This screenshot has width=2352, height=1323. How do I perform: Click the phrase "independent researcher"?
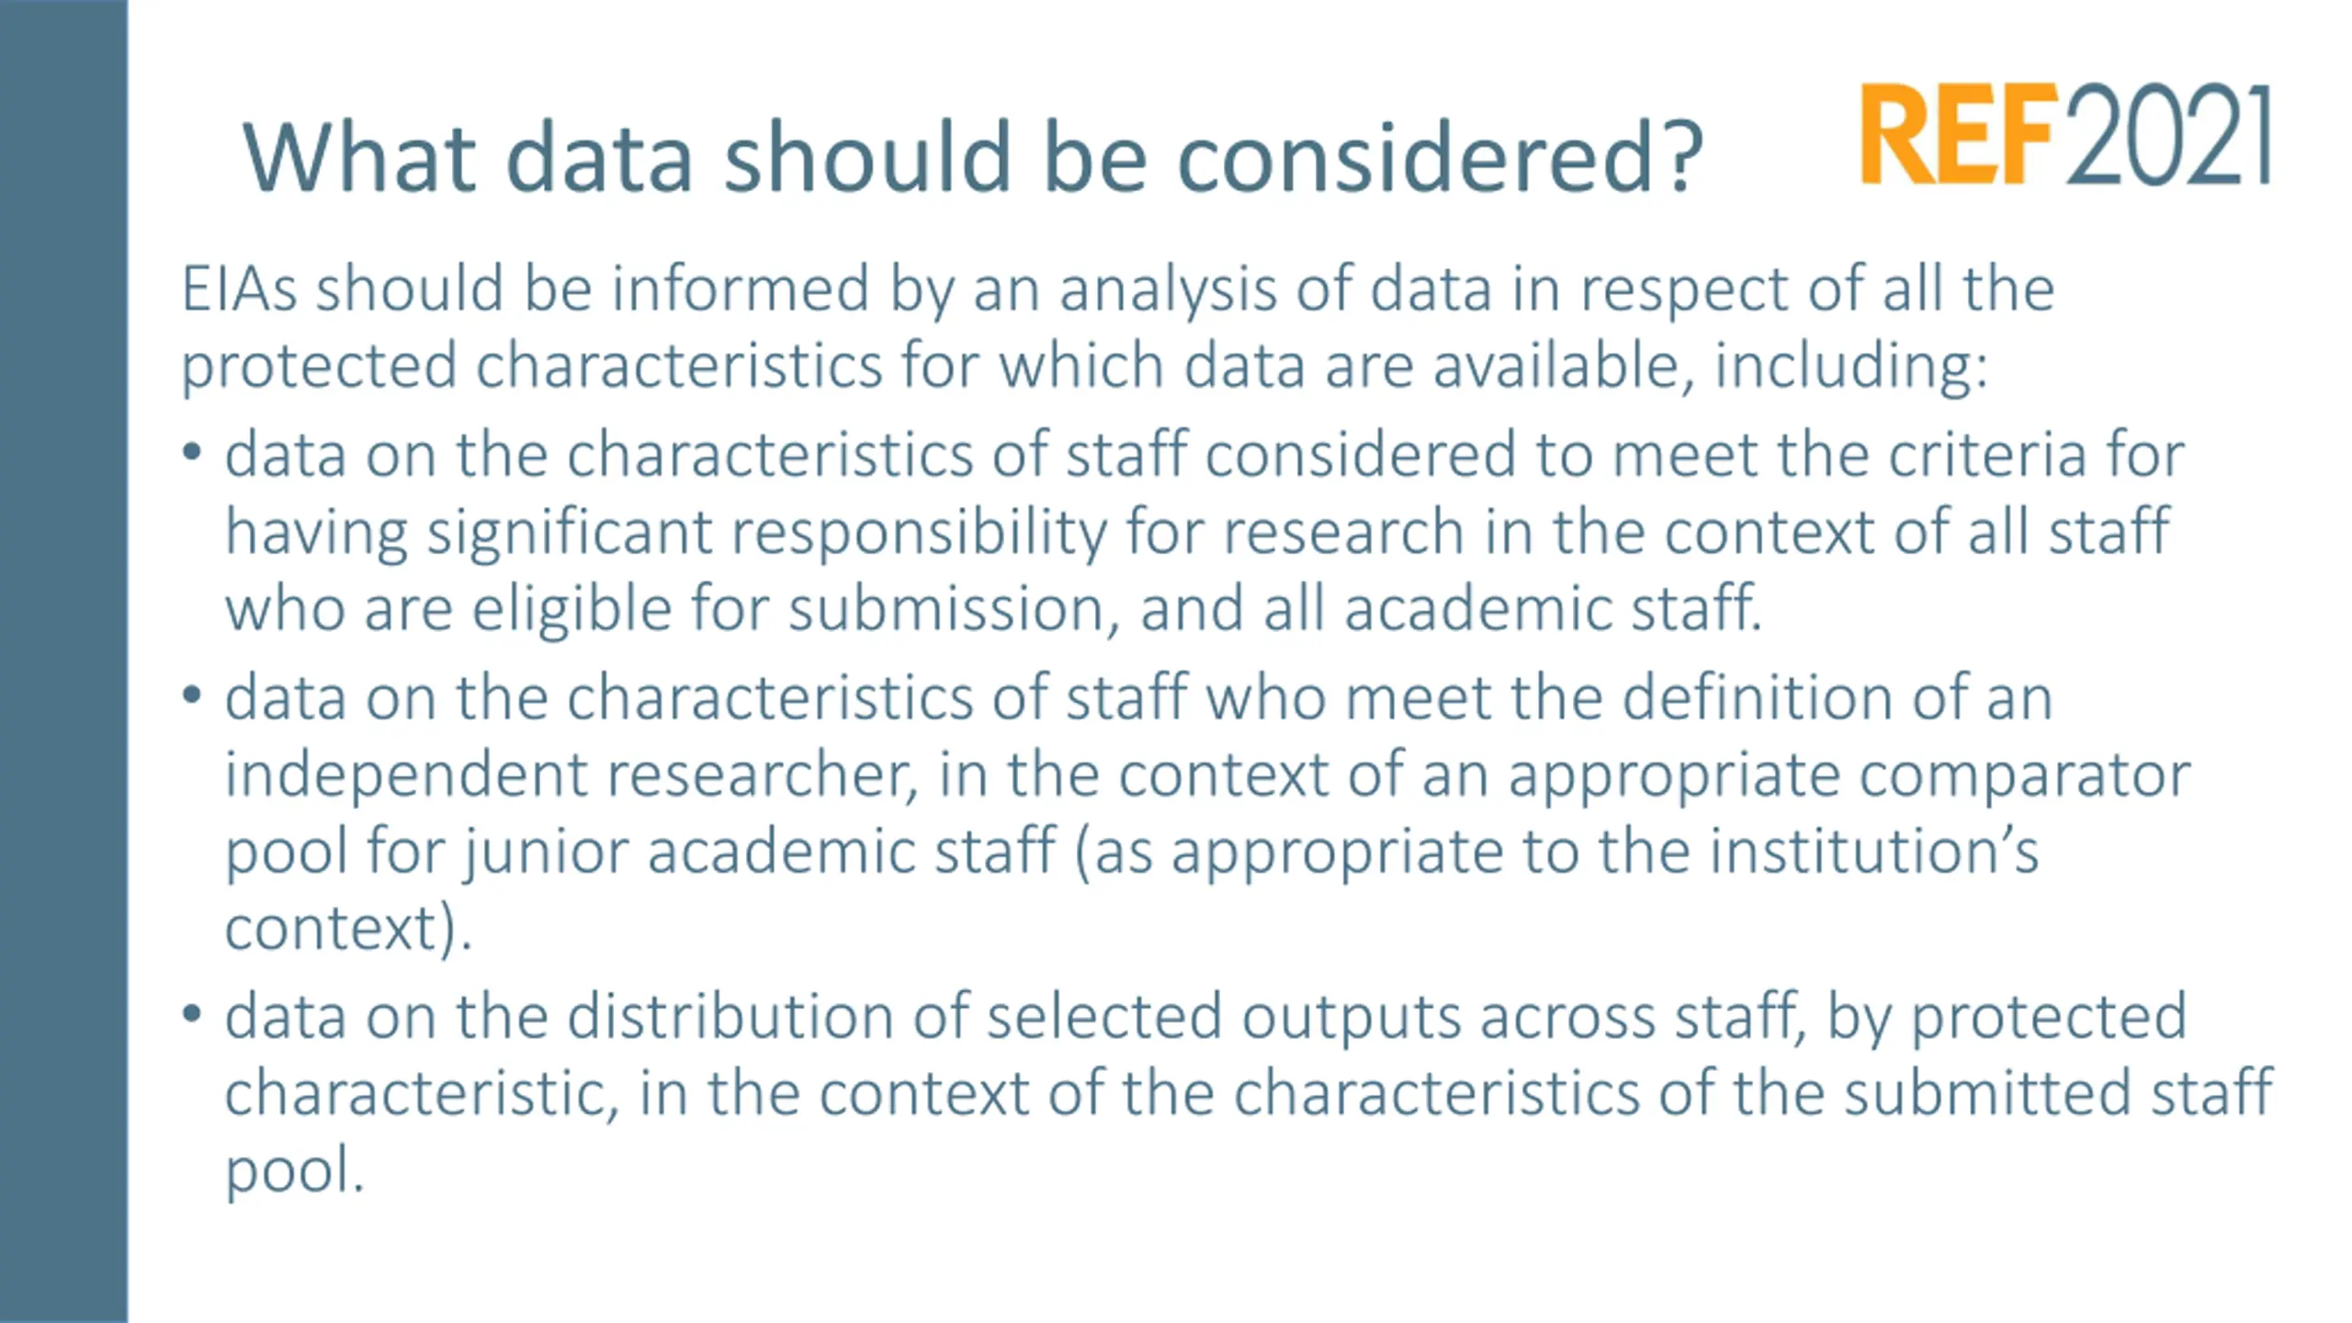570,774
